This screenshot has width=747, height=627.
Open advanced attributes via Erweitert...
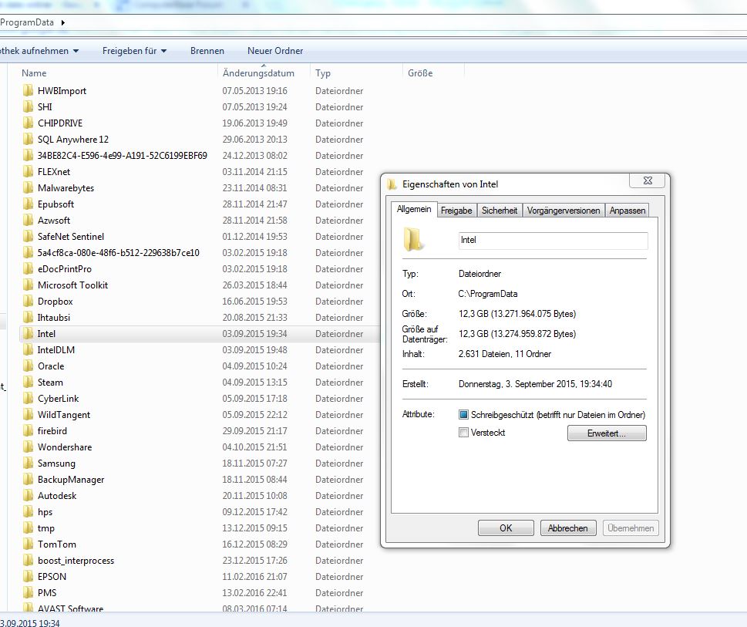pos(607,433)
